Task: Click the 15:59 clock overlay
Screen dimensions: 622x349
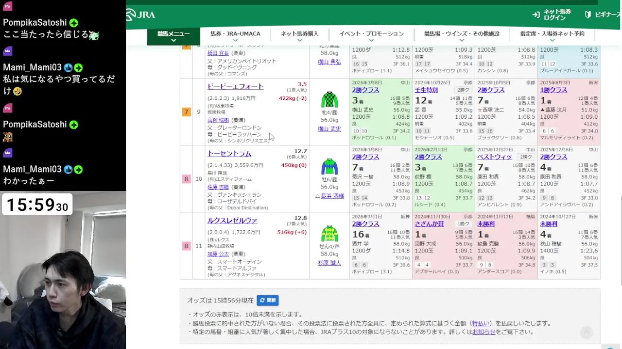Action: coord(37,205)
